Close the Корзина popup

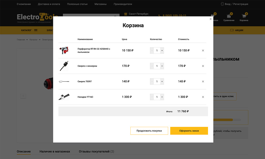[x=211, y=19]
